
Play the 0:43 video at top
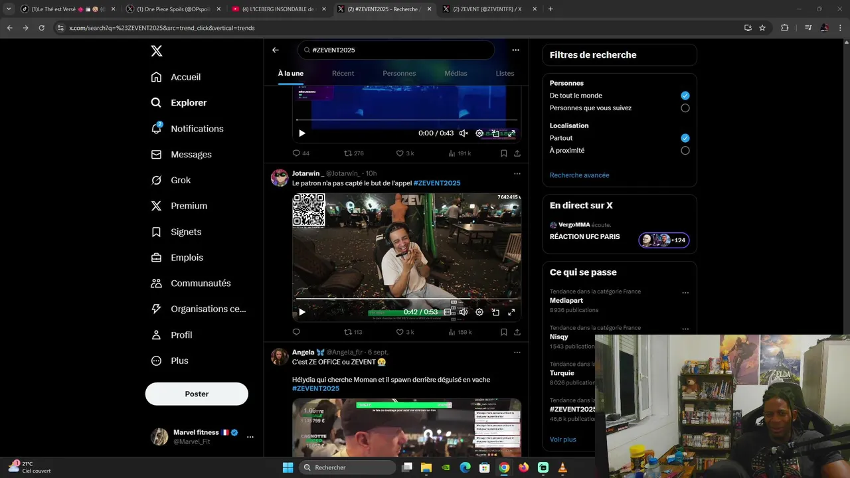tap(302, 133)
